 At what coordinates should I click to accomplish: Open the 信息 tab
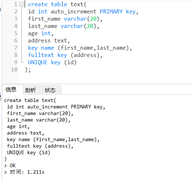click(13, 90)
